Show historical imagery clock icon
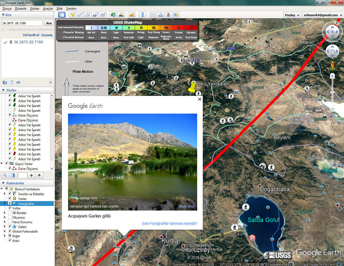344x266 pixels. click(114, 15)
